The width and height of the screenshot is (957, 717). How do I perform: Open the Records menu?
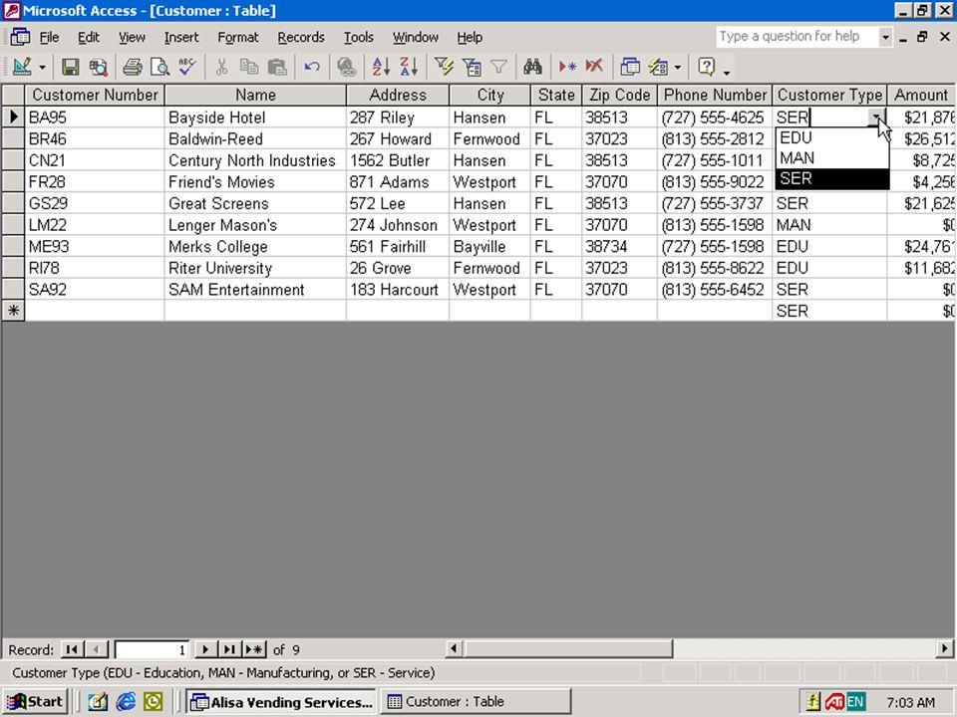click(301, 37)
